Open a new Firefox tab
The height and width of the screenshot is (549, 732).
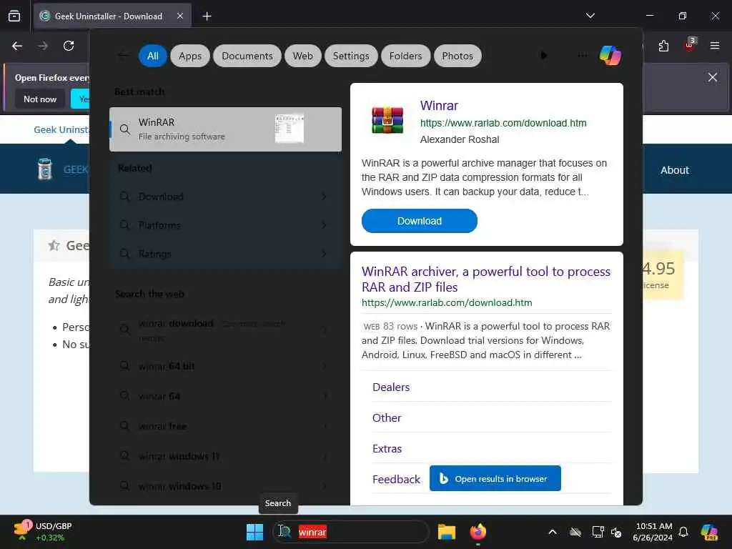tap(207, 16)
